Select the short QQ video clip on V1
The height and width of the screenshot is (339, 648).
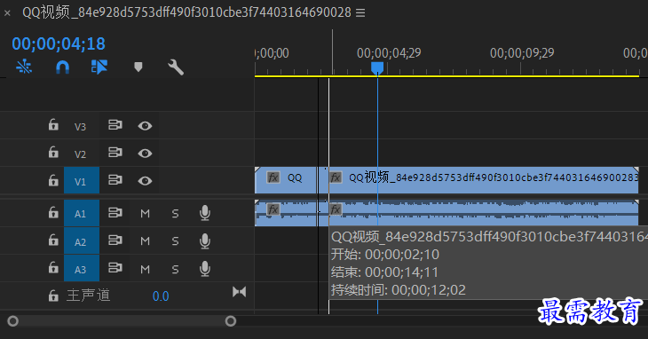[x=286, y=180]
